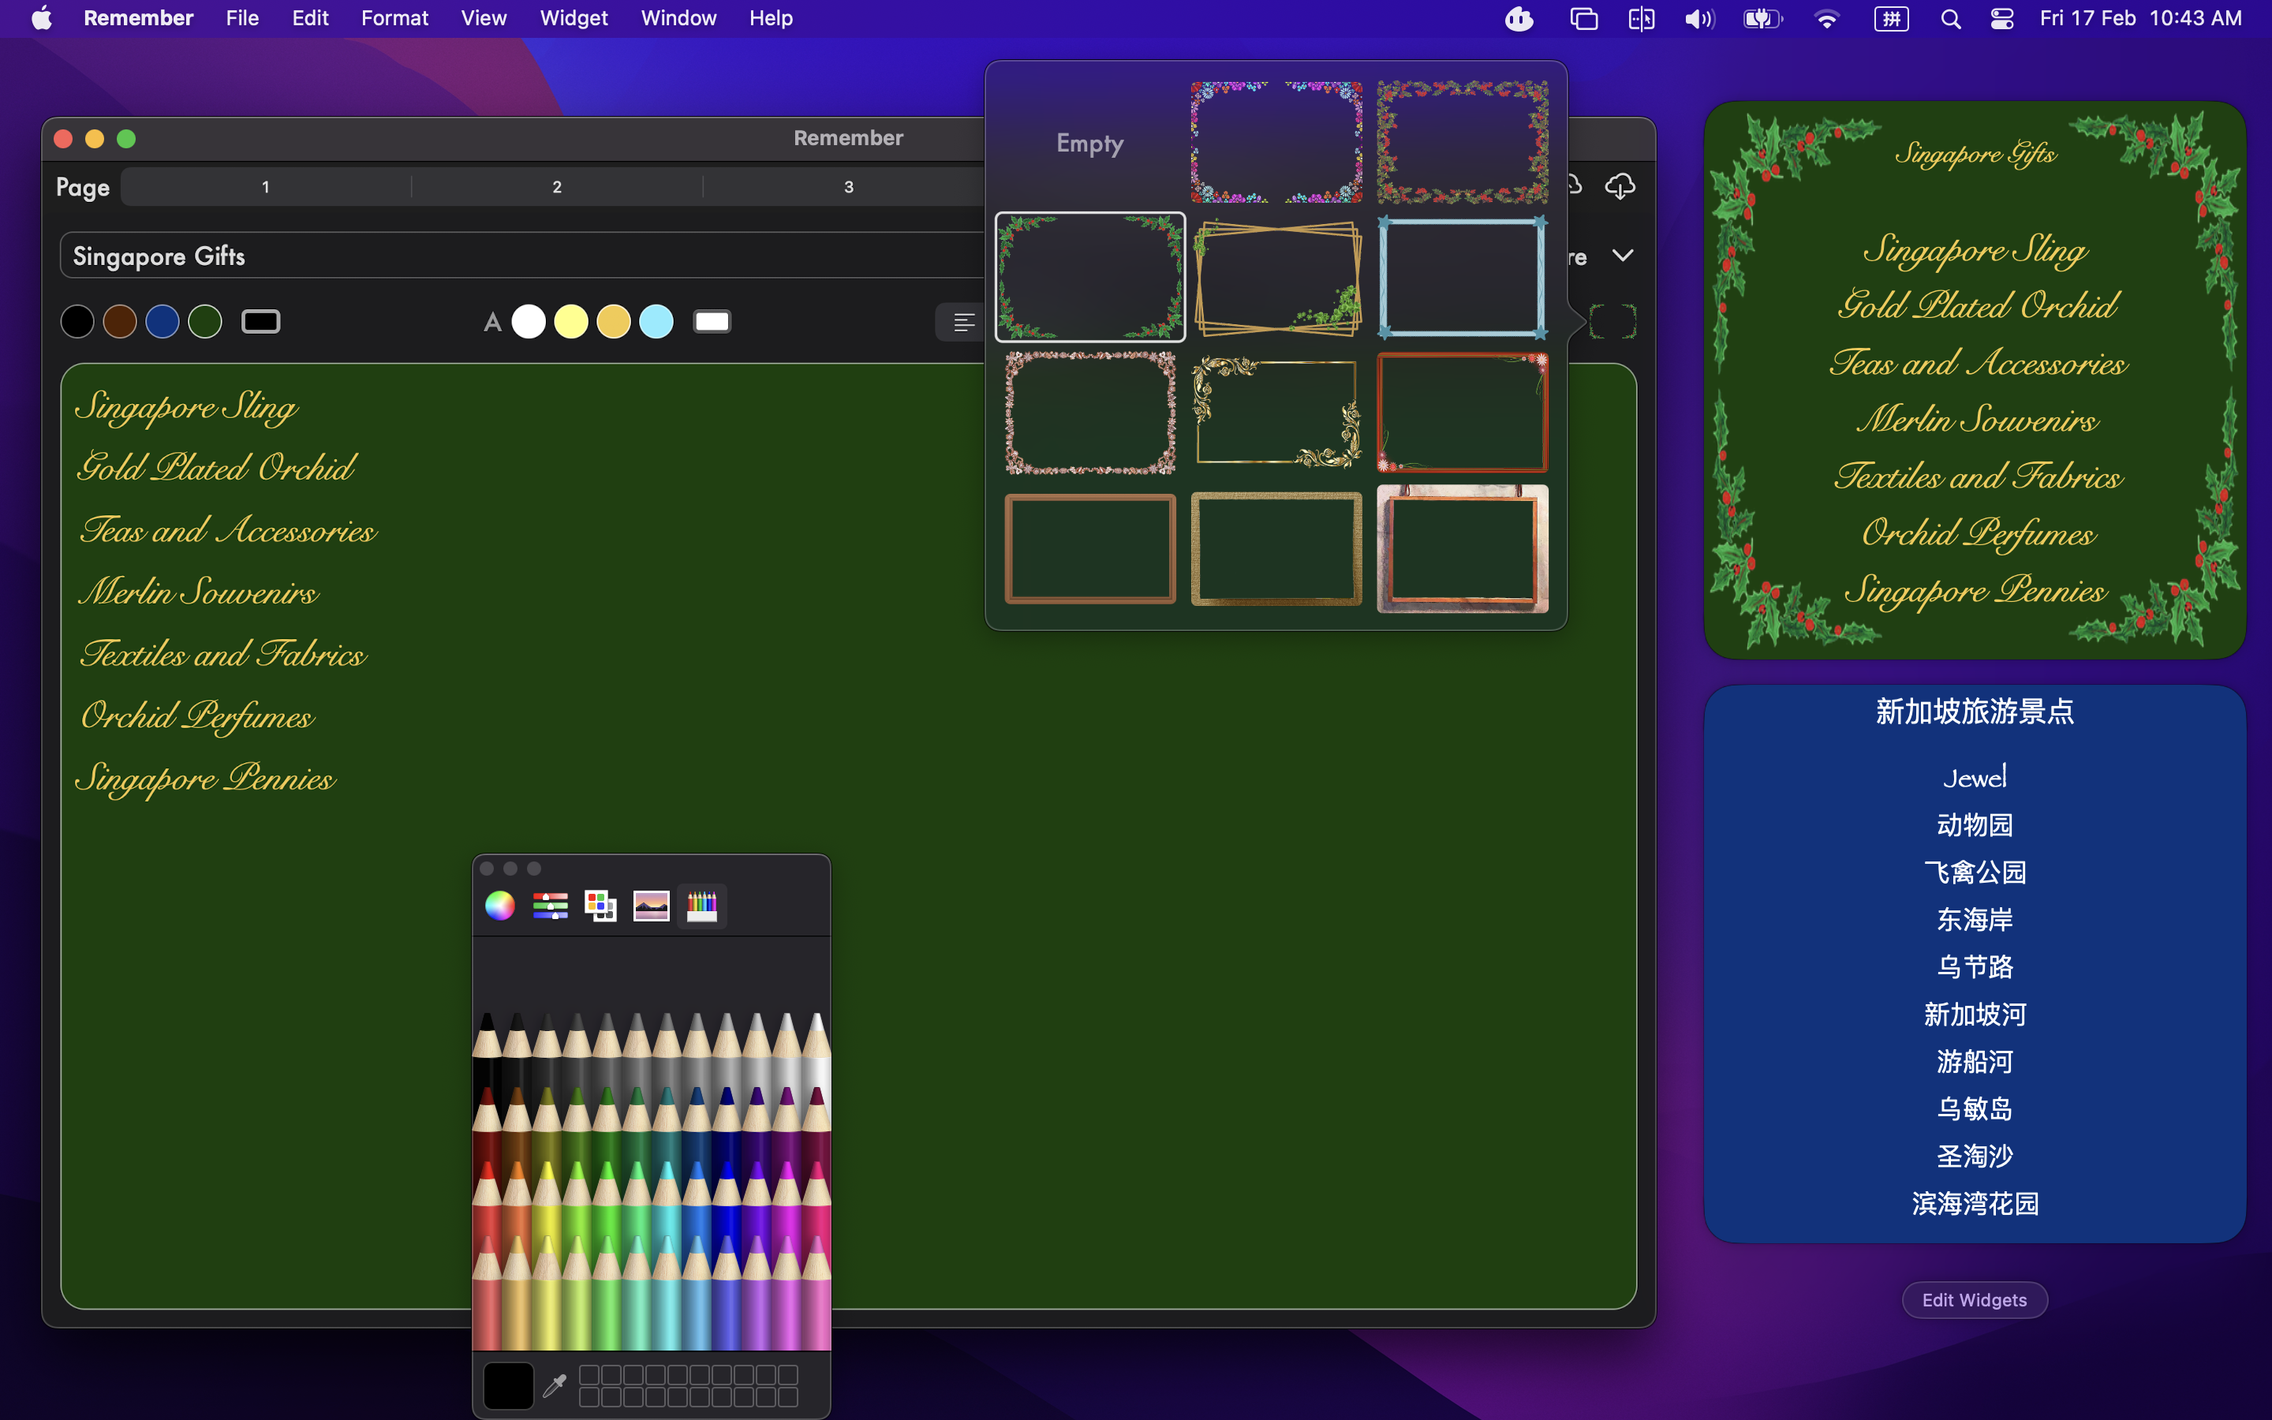This screenshot has height=1420, width=2272.
Task: Open the Widget menu
Action: (x=573, y=19)
